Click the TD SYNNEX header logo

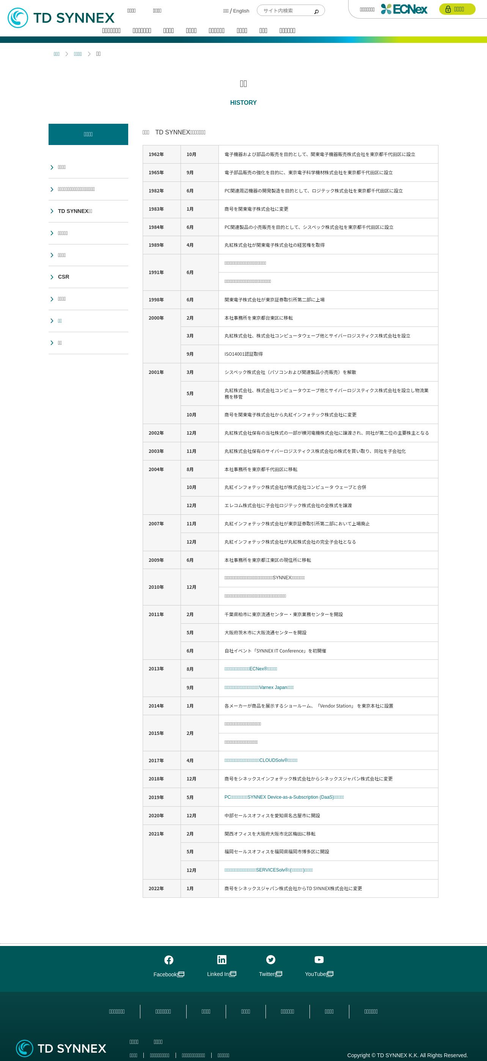[x=61, y=18]
